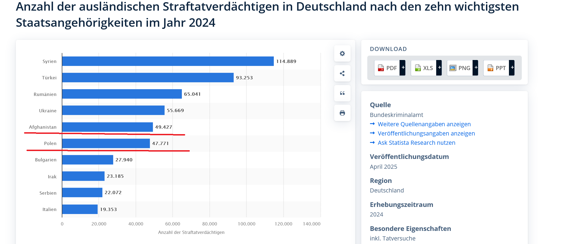This screenshot has height=244, width=565.
Task: Click the 'Quelle' heading
Action: 380,105
